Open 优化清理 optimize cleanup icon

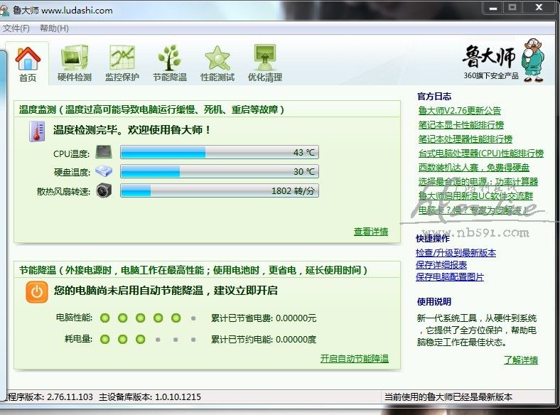[264, 63]
